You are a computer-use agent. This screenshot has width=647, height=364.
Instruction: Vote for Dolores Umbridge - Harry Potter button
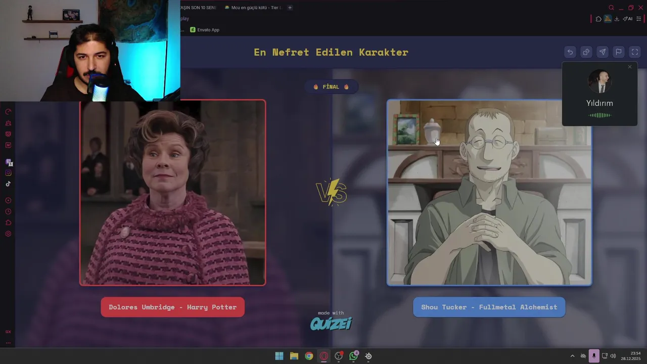coord(172,307)
